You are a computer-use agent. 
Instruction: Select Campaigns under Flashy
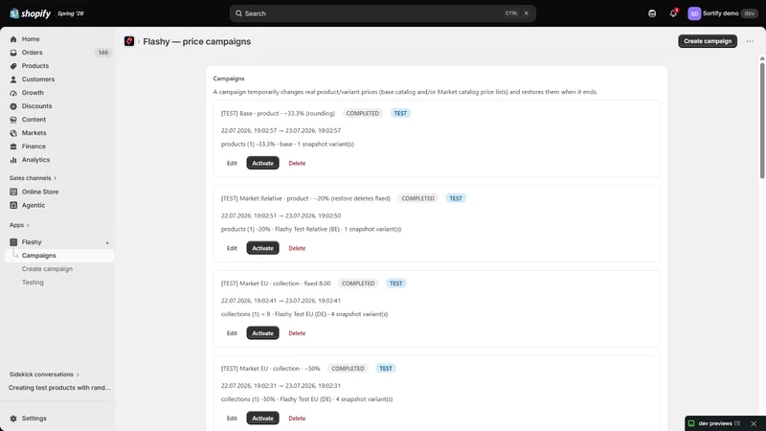[x=59, y=255]
